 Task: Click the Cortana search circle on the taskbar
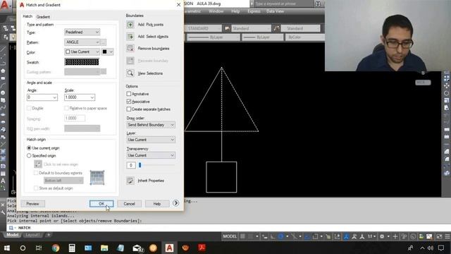pos(23,248)
